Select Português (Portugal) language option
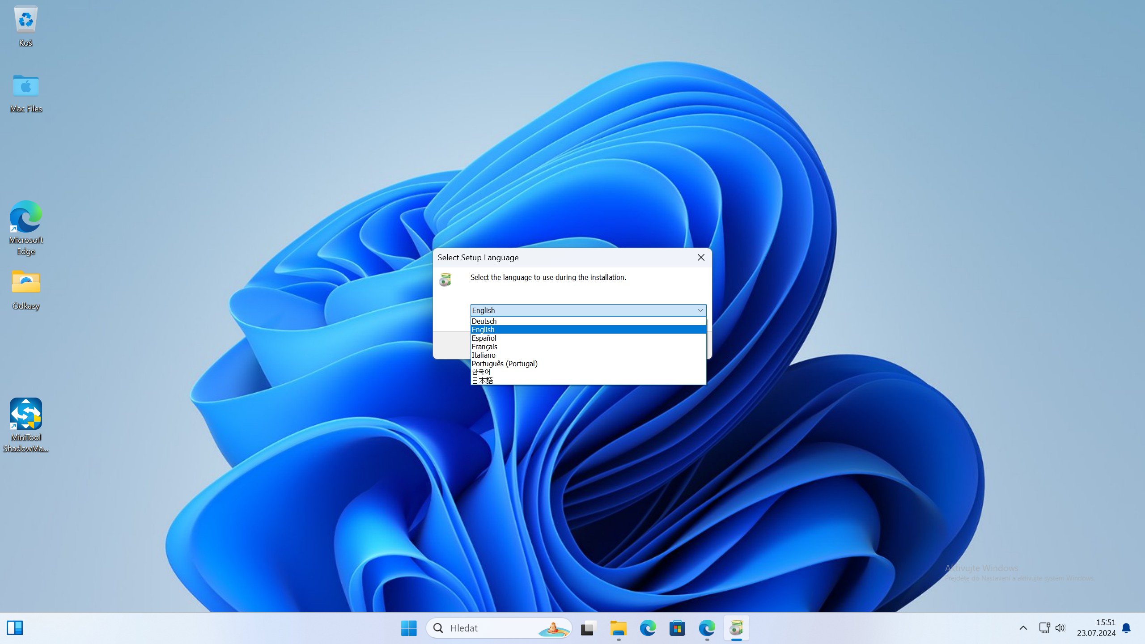Viewport: 1145px width, 644px height. 505,364
